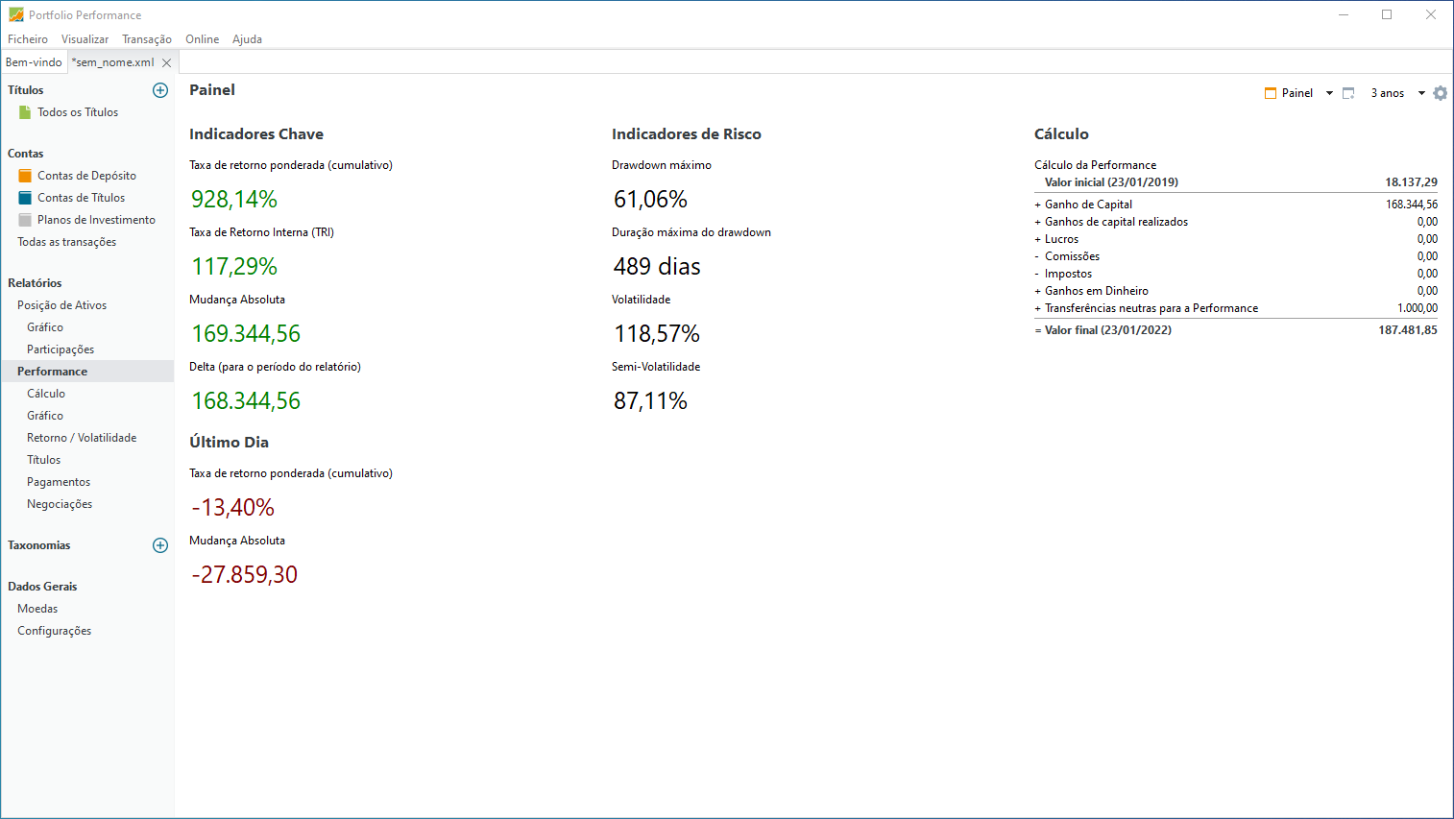Screen dimensions: 1454x819
Task: Click Valor inicial (23/01/2019) row
Action: tap(1236, 182)
